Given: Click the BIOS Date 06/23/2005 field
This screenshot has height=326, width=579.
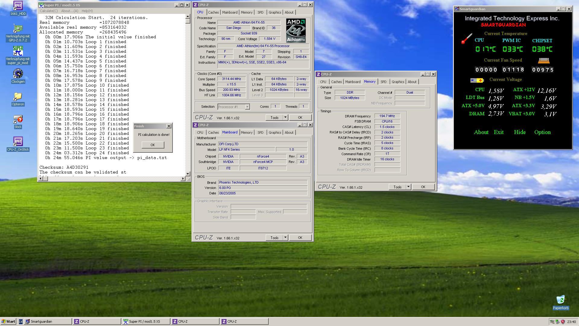Looking at the screenshot, I should tap(263, 193).
